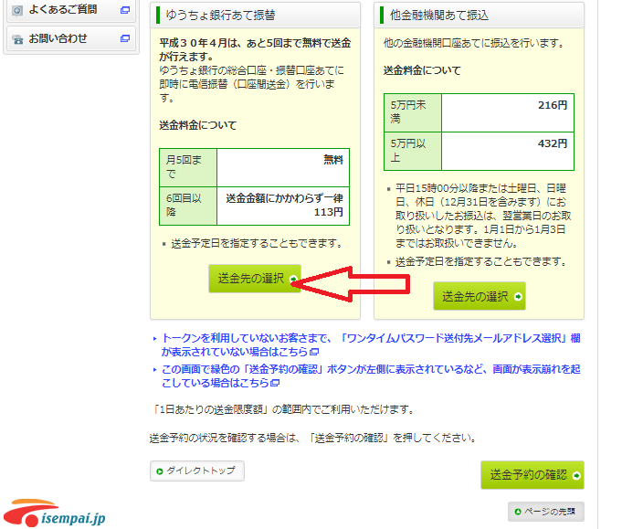
Task: Click new-window icon next to よくあるご質問
Action: [x=125, y=10]
